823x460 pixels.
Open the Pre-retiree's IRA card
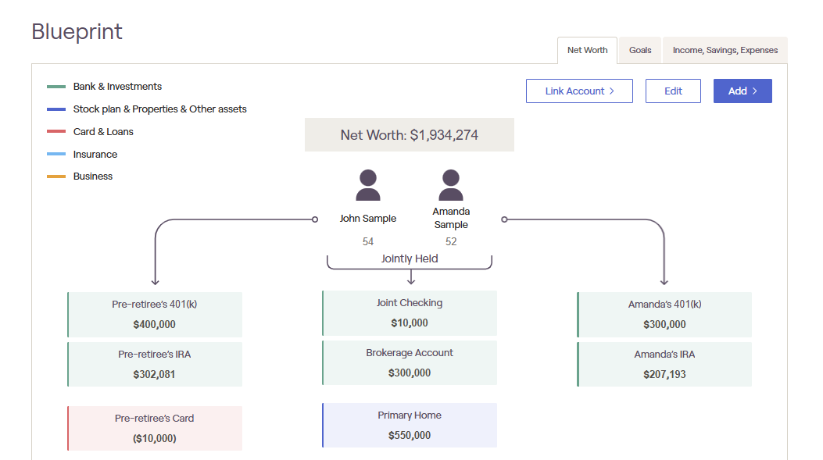tap(155, 365)
